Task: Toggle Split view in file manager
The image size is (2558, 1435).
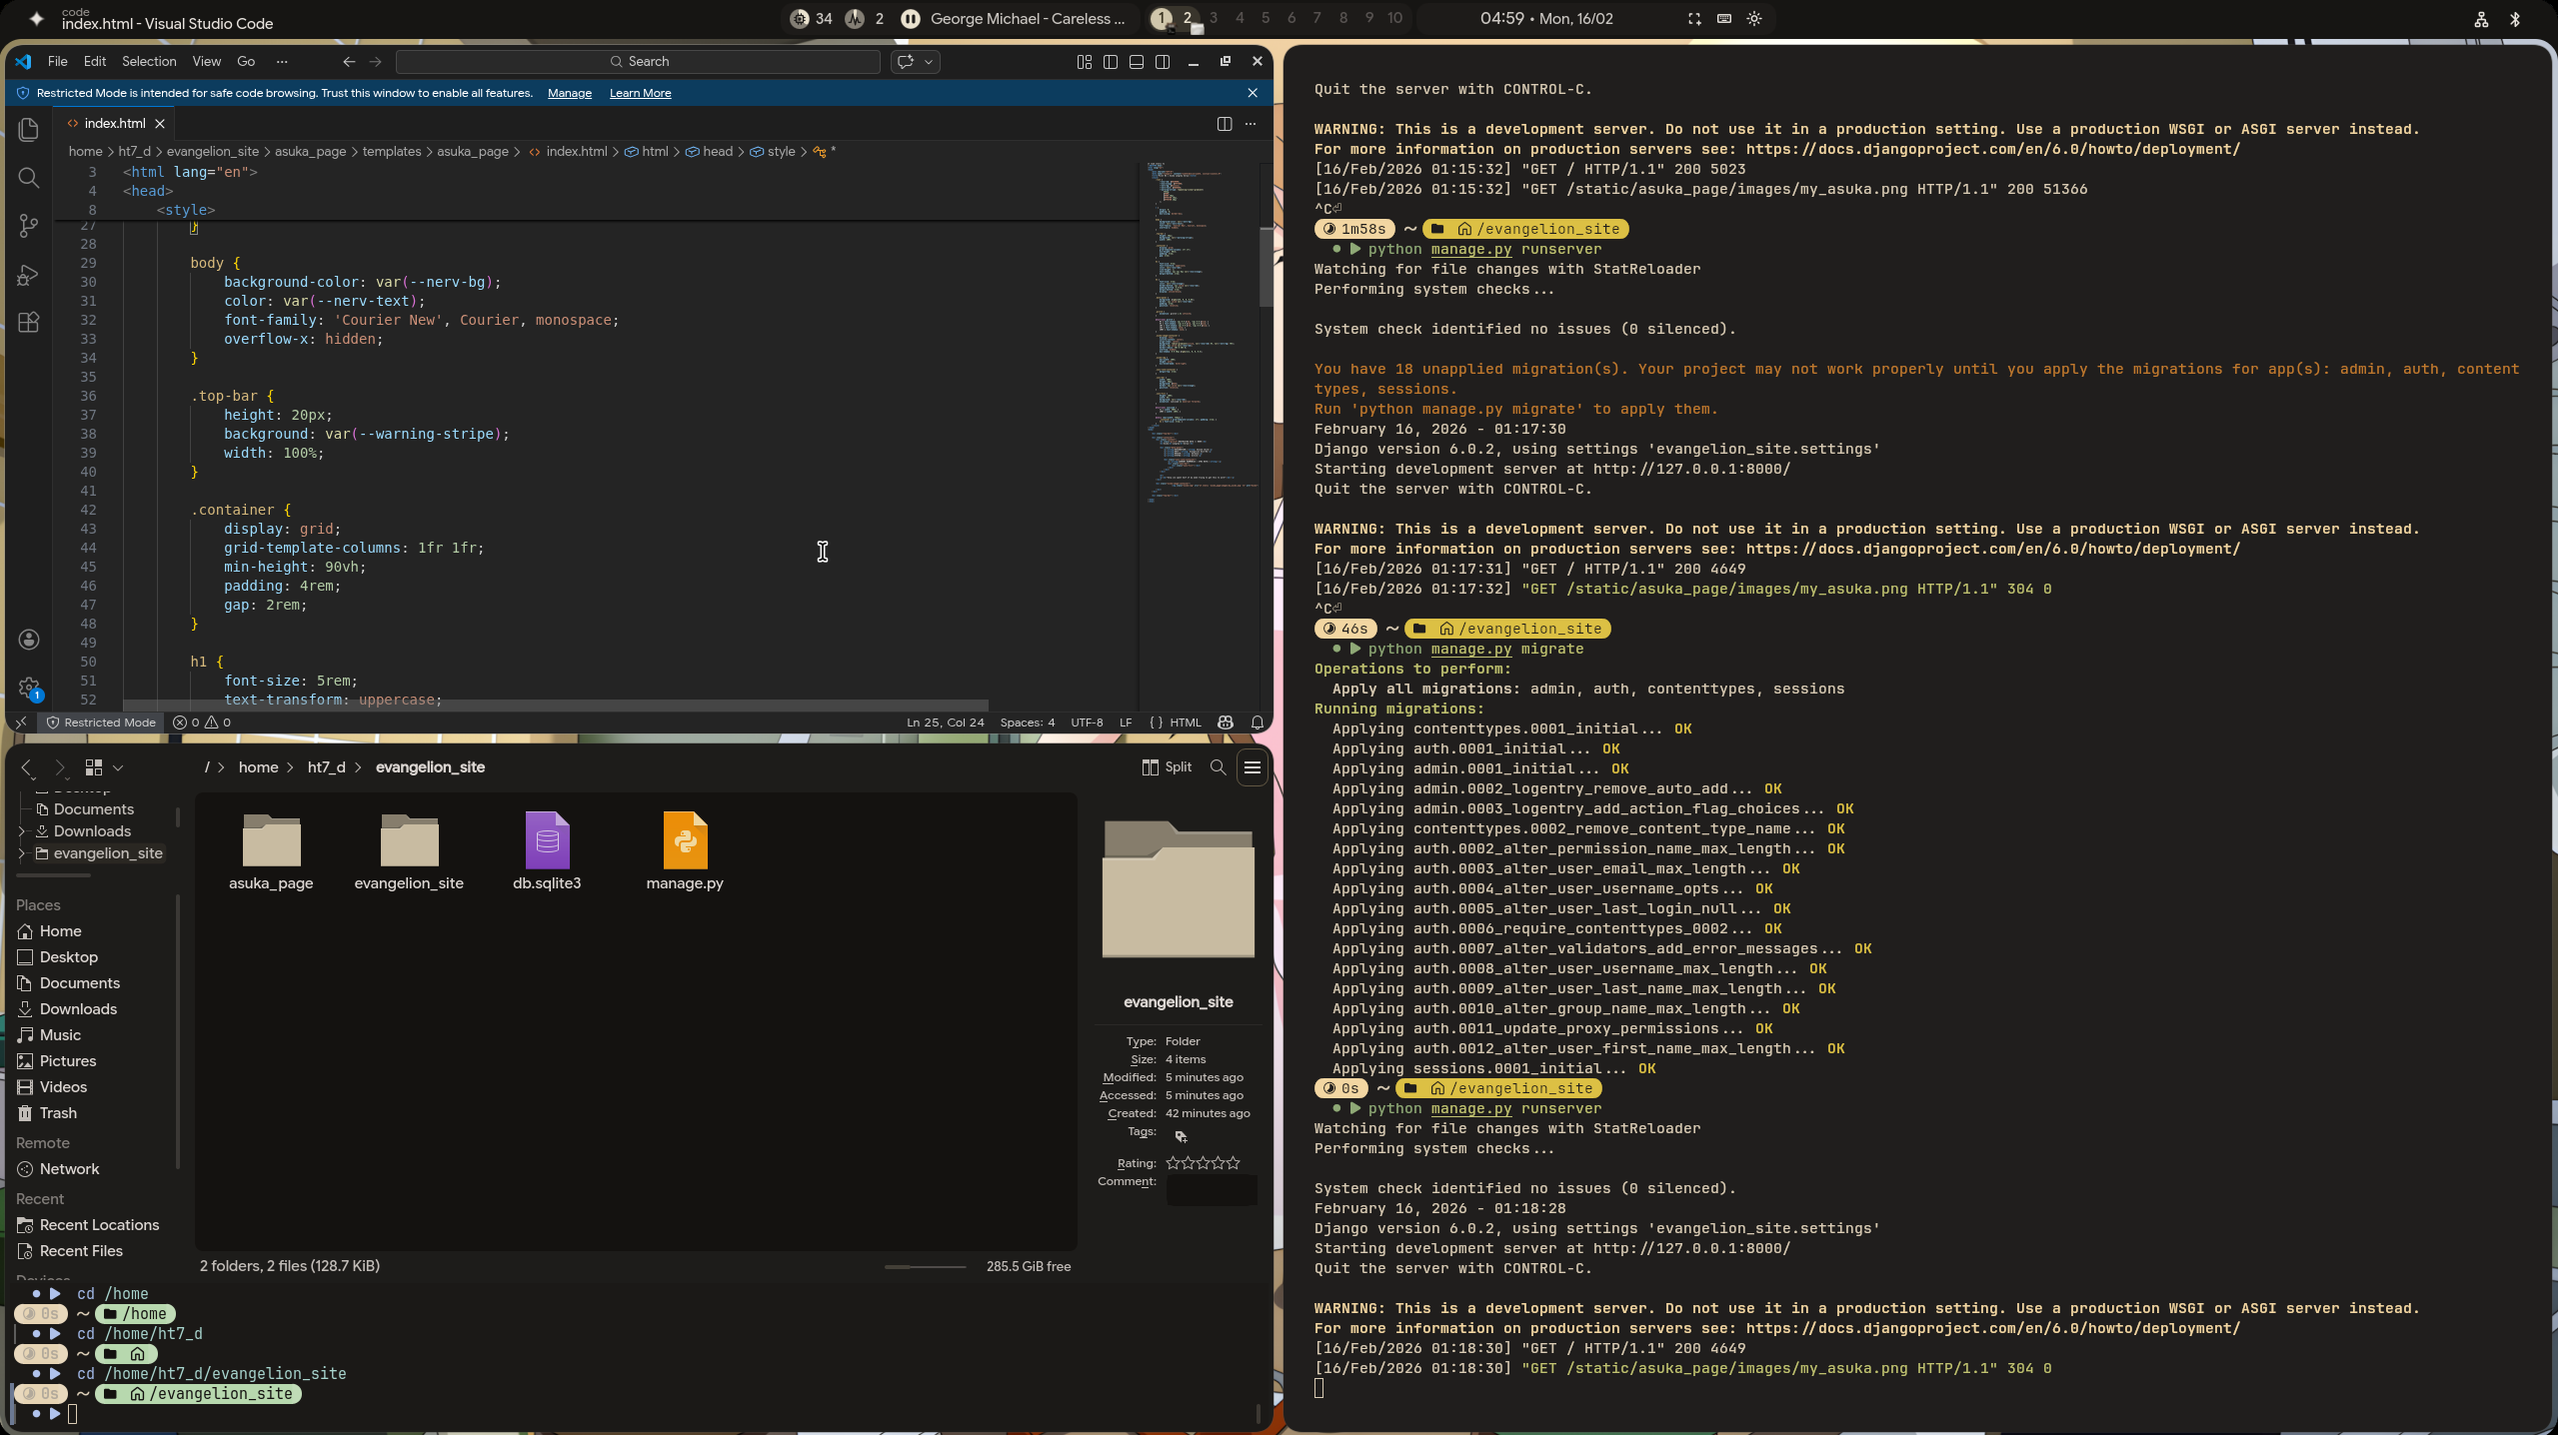Action: pyautogui.click(x=1167, y=767)
